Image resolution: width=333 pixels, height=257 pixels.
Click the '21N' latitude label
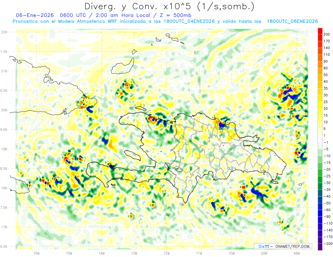coord(4,71)
